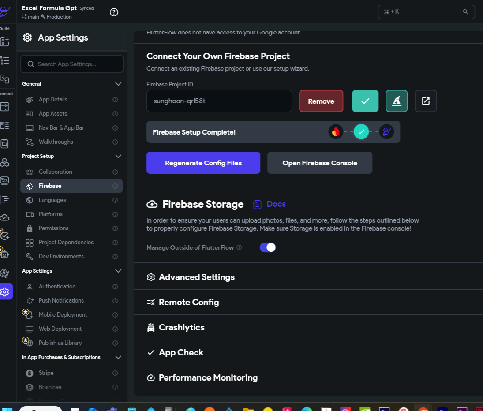Click the info icon beside Authentication
483x411 pixels.
tap(115, 287)
